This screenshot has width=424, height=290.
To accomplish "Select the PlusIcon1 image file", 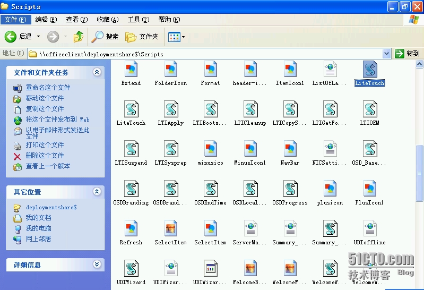I will click(369, 192).
